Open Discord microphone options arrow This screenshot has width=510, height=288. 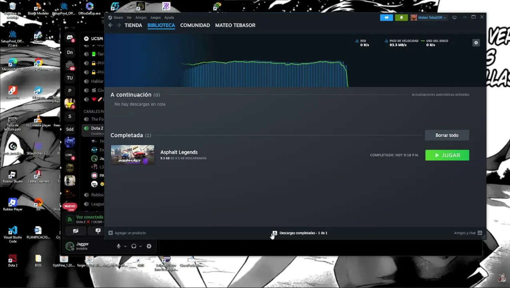click(125, 246)
